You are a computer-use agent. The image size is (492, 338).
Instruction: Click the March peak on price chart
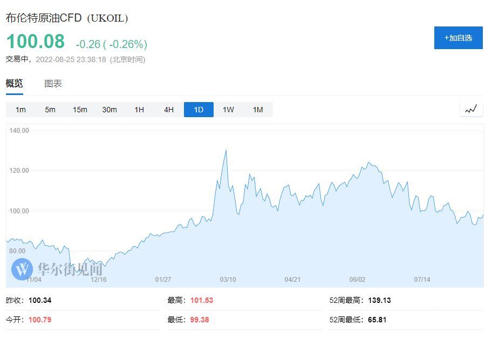225,151
